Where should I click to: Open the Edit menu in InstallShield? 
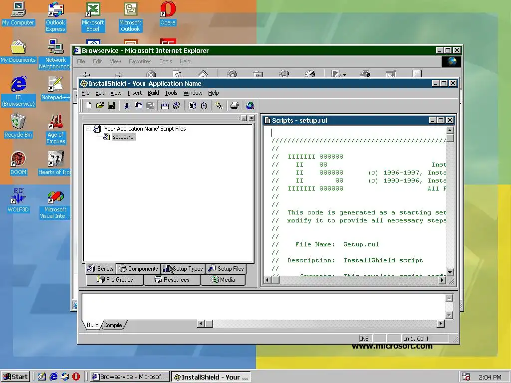(x=100, y=93)
